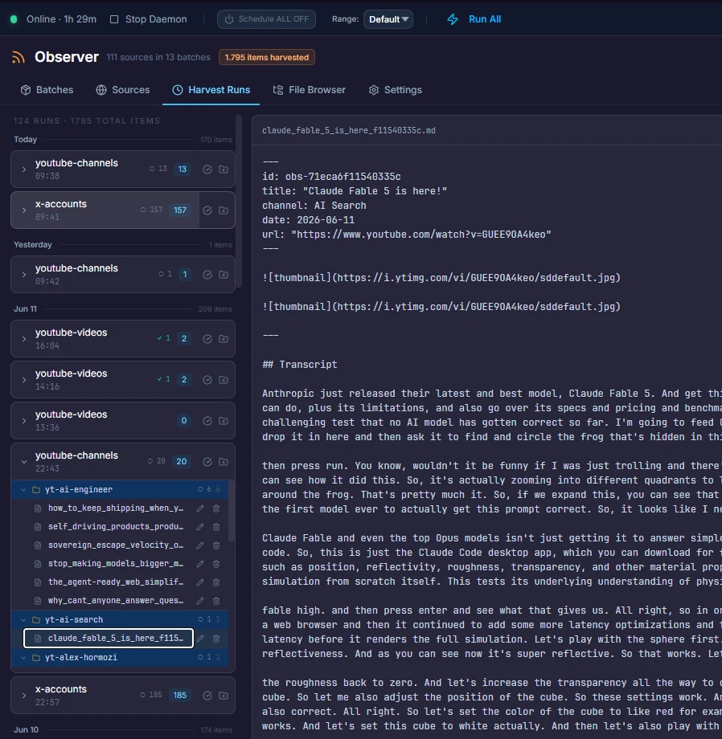Edit the stop_making_models_bigger_m file
Image resolution: width=722 pixels, height=739 pixels.
(x=200, y=563)
